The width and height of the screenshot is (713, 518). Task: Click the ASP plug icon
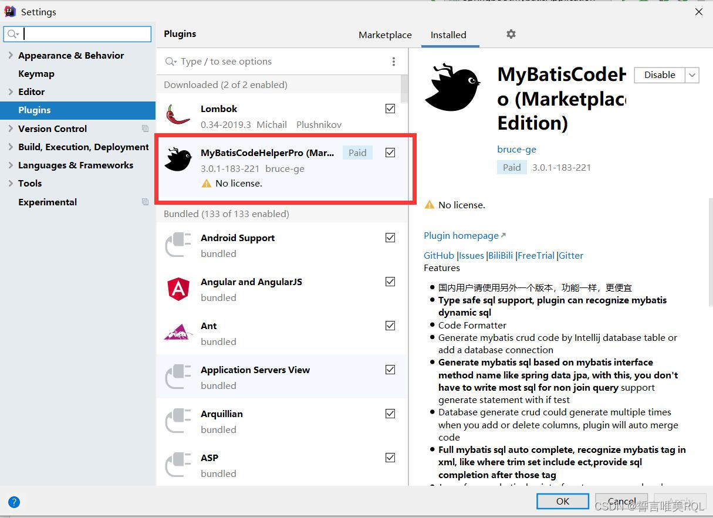[x=178, y=465]
